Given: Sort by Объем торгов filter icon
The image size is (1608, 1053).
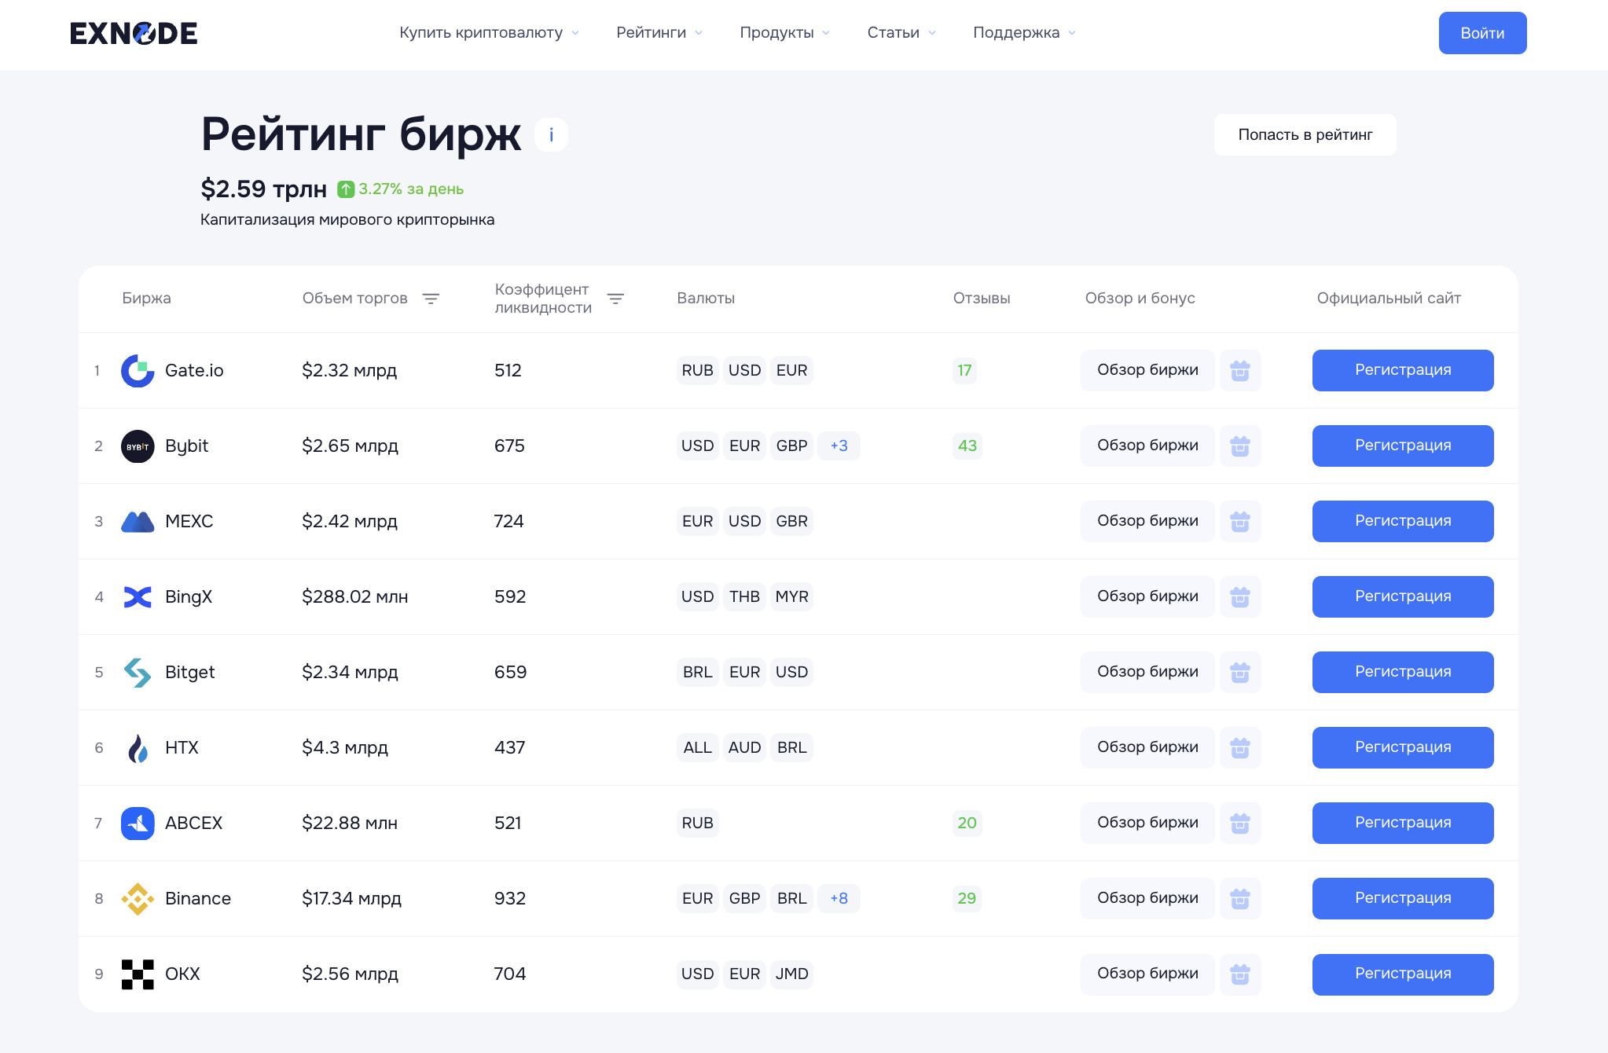Looking at the screenshot, I should [431, 299].
